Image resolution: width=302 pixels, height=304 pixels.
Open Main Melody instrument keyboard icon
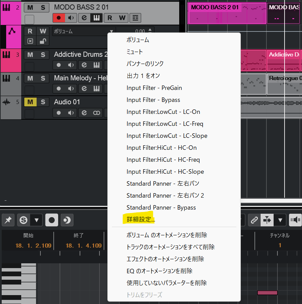pyautogui.click(x=96, y=89)
